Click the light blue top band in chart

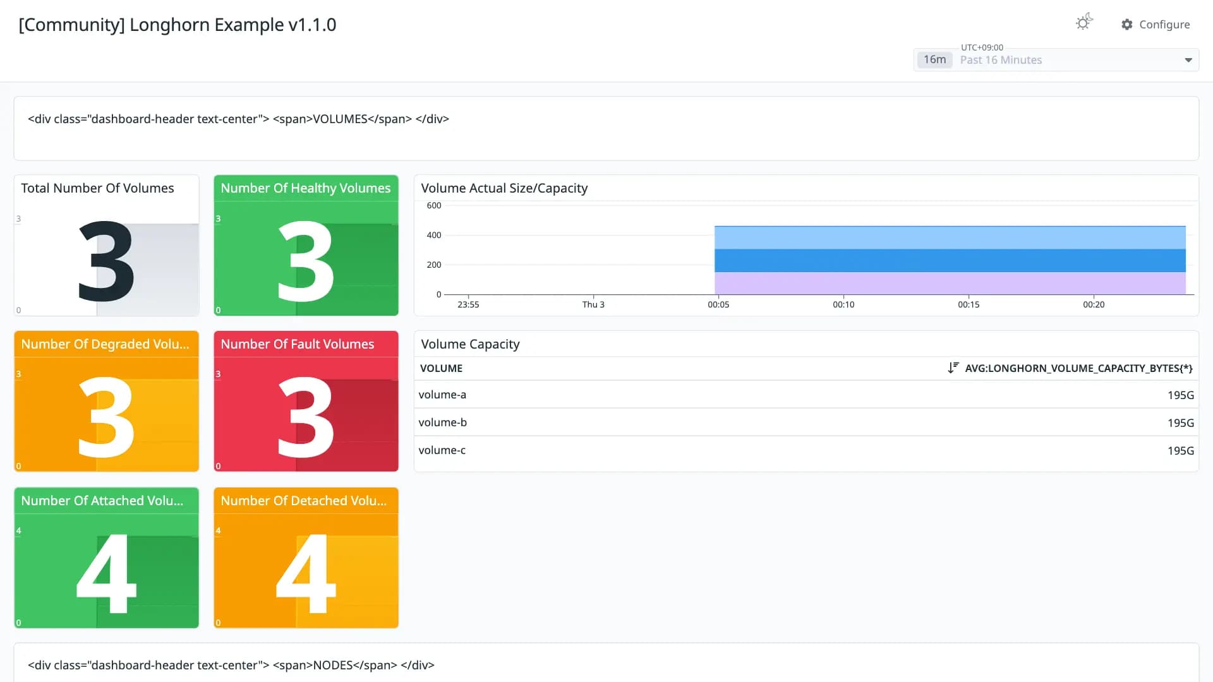950,237
